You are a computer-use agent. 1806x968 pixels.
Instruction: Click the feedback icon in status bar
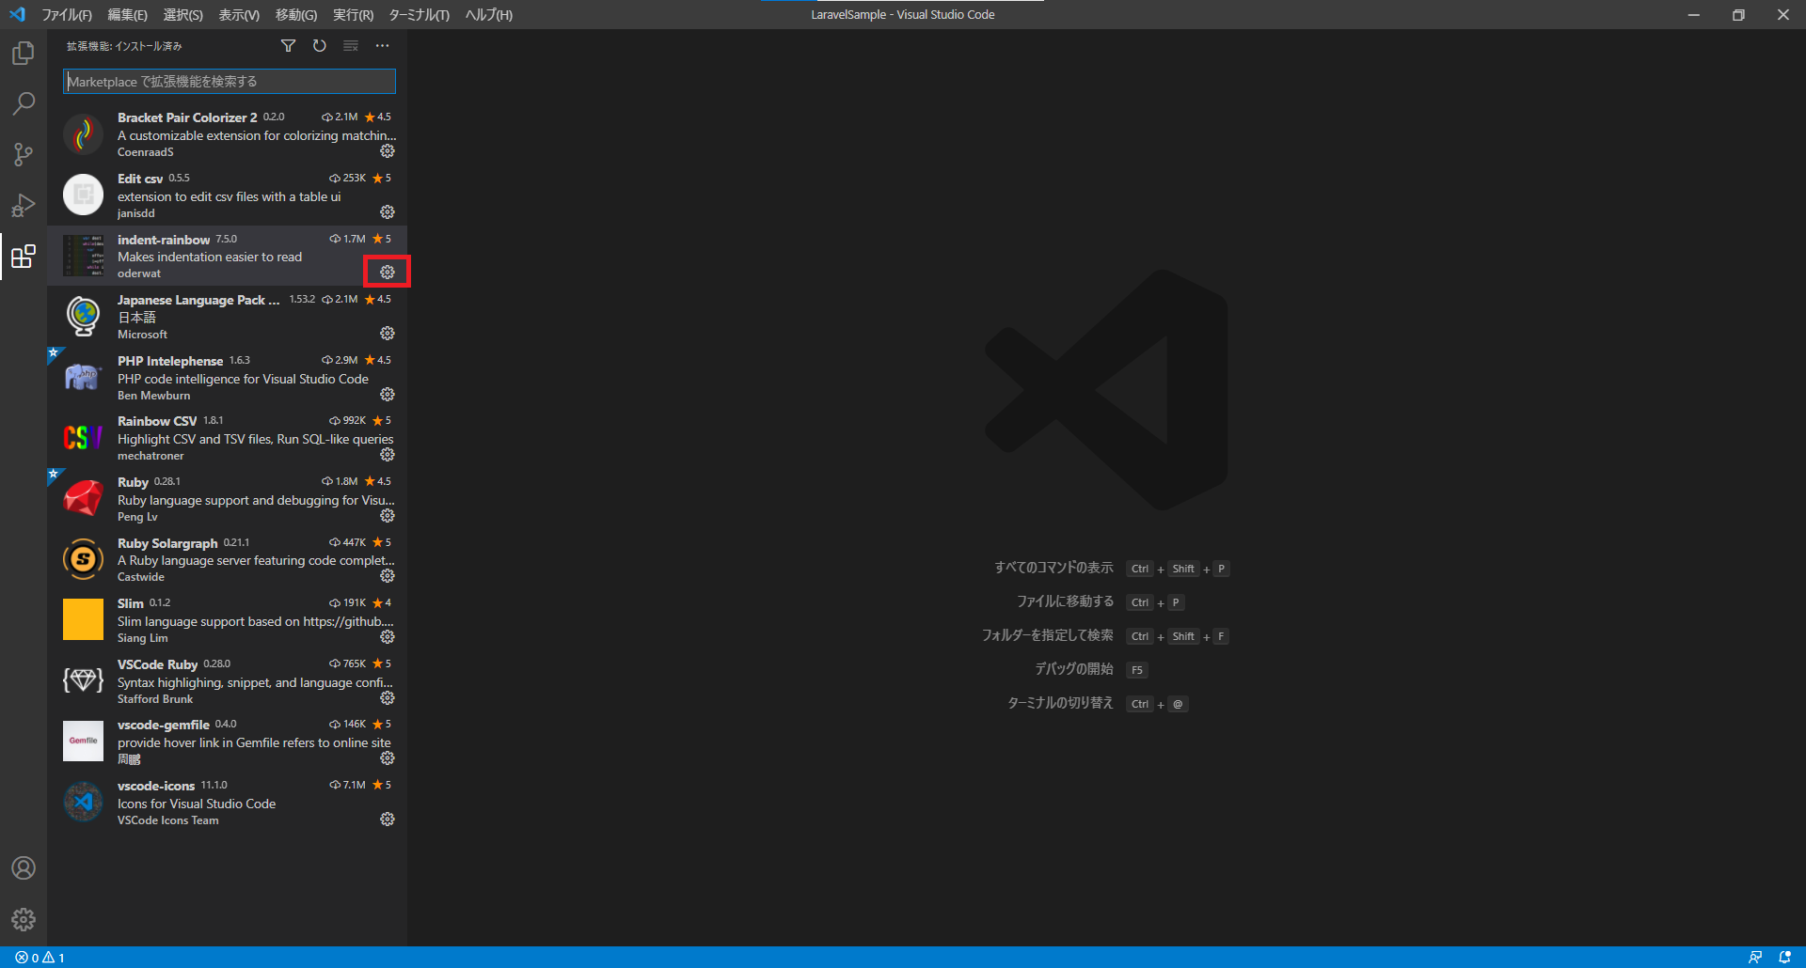(1755, 958)
